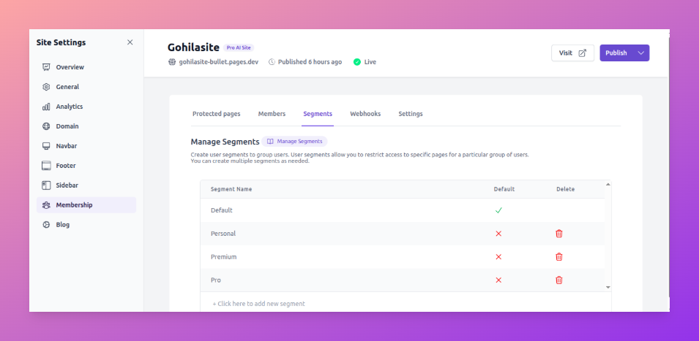This screenshot has width=699, height=341.
Task: Go to Domain settings in sidebar
Action: coord(67,126)
